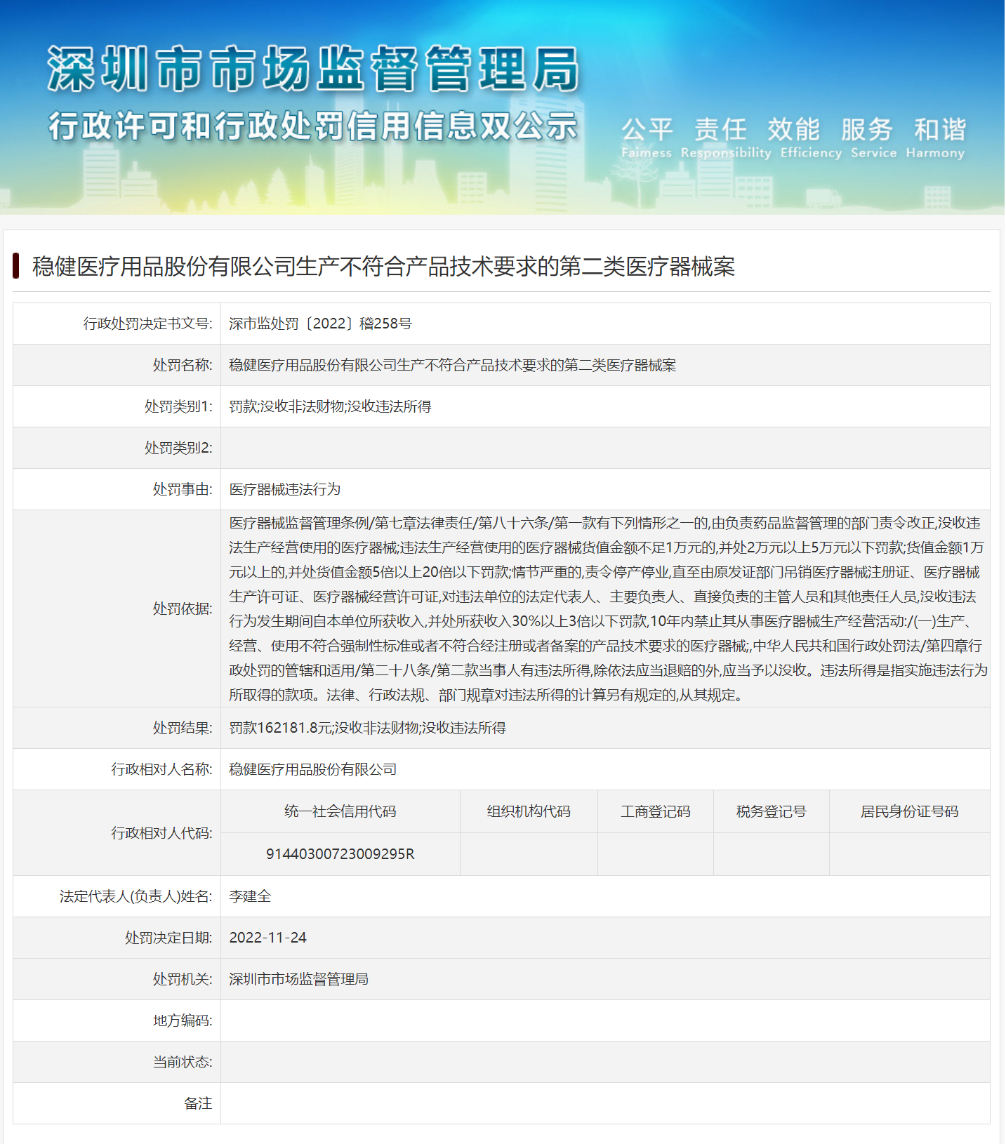Click the dark red marker beside the case title
Image resolution: width=1006 pixels, height=1144 pixels.
16,266
